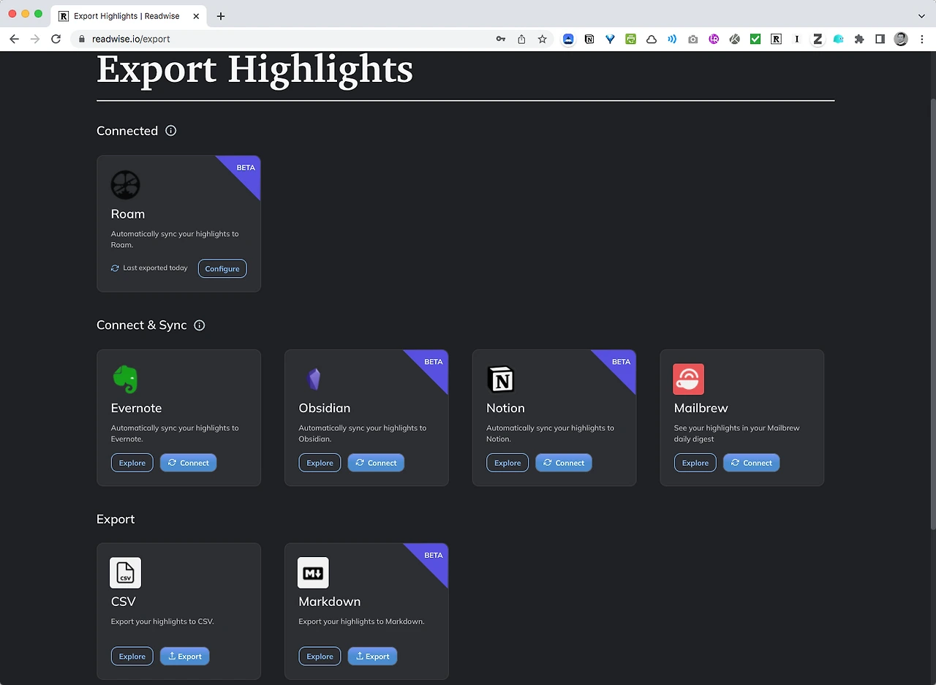Click the green checkmark extension icon
This screenshot has width=936, height=685.
755,39
